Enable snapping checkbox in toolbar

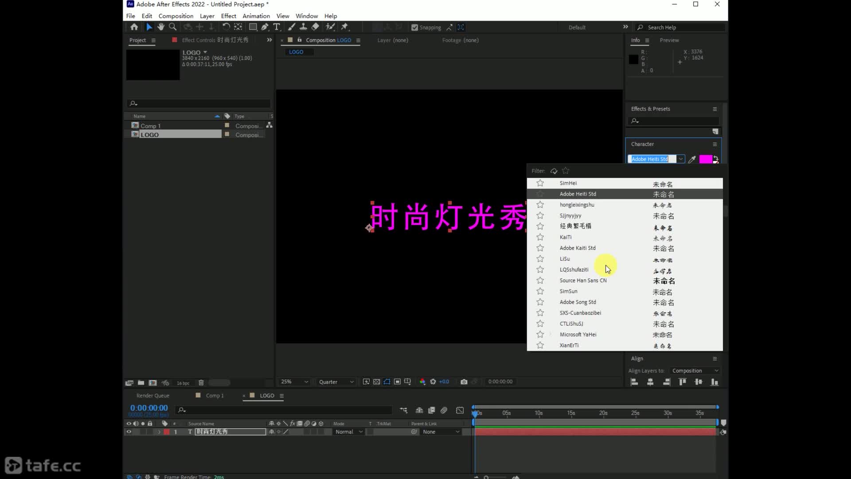pyautogui.click(x=415, y=27)
